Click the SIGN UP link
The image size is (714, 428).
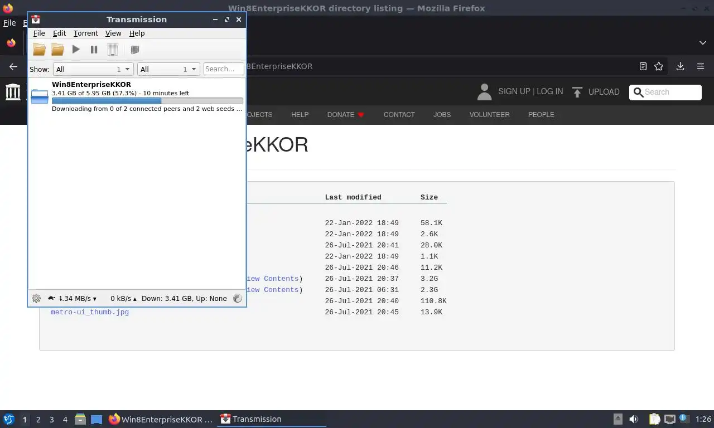click(514, 91)
